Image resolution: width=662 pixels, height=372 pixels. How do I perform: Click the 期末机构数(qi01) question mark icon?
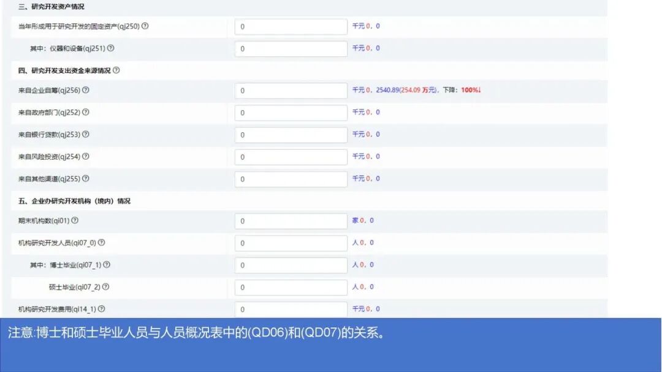74,221
